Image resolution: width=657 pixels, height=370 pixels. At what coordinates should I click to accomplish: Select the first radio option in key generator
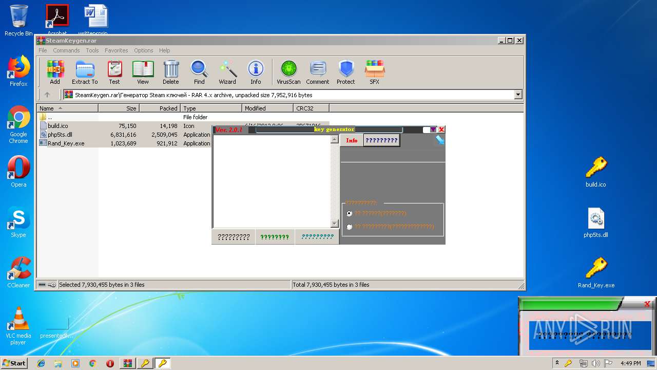pos(350,213)
